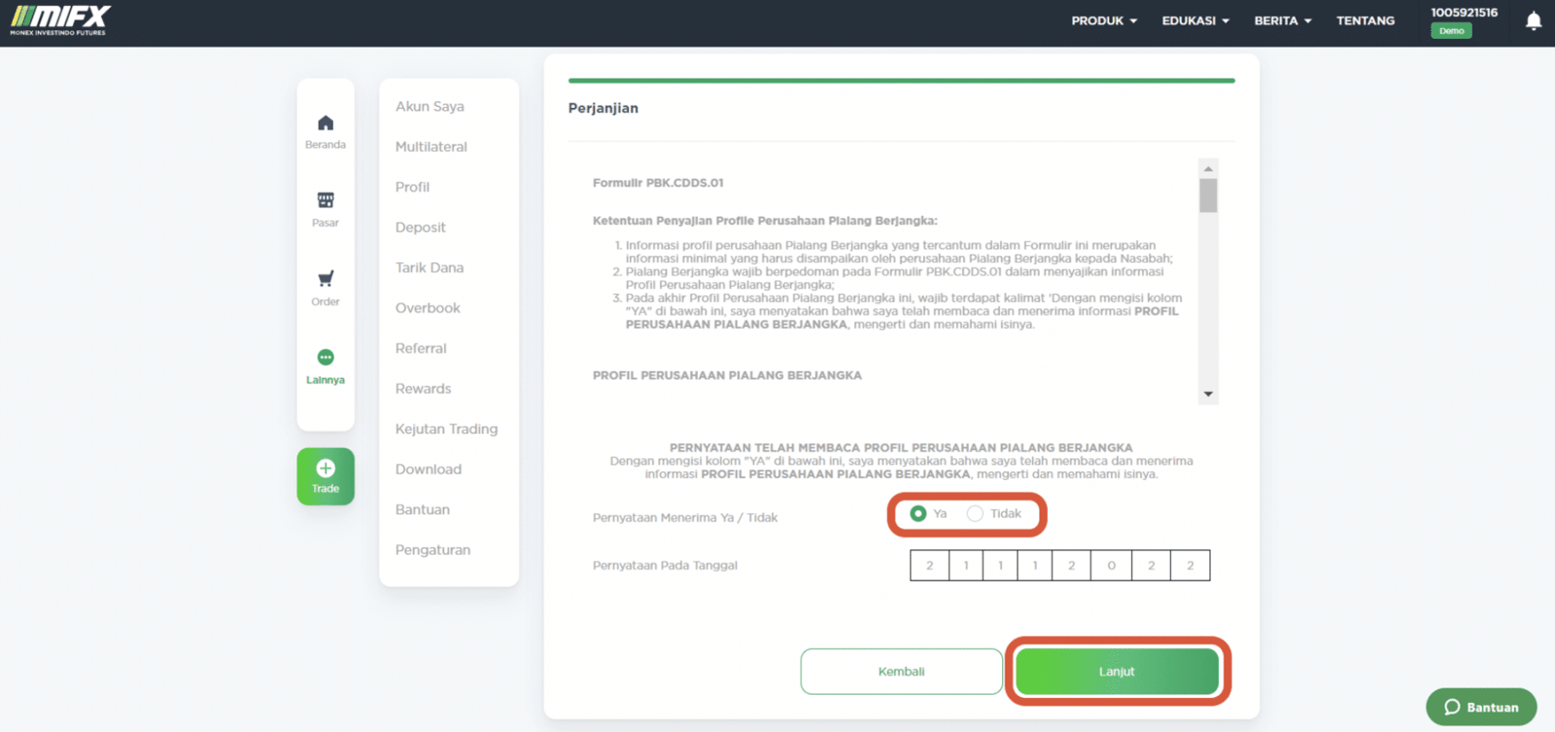
Task: Click the first date digit box
Action: [x=929, y=566]
